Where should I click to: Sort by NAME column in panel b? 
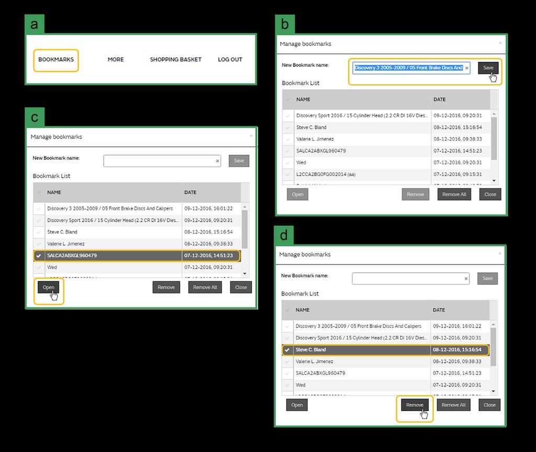[303, 99]
